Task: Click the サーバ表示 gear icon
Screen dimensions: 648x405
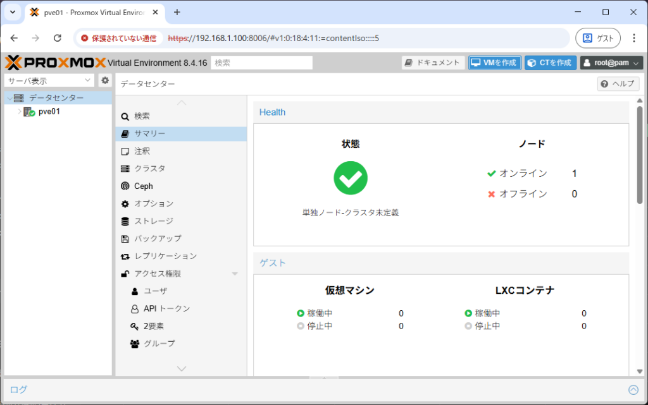Action: pos(105,80)
